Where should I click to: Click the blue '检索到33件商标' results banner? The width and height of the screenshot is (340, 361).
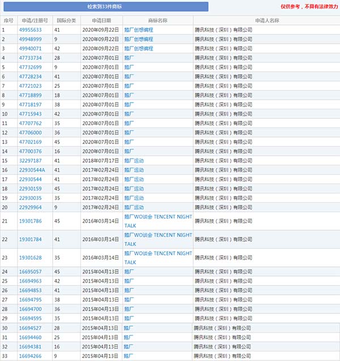coord(106,7)
